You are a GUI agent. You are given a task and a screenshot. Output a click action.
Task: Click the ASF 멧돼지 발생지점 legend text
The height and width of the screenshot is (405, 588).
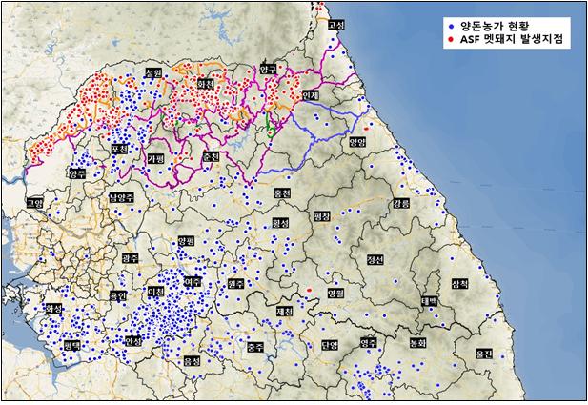click(x=513, y=41)
